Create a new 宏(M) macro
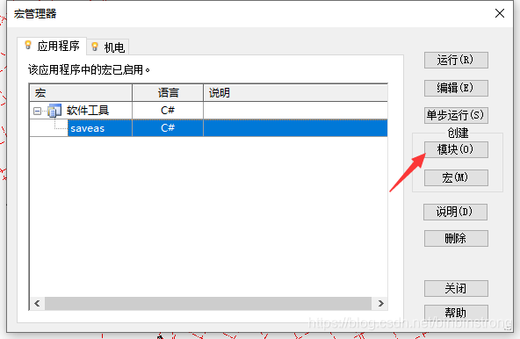The width and height of the screenshot is (520, 339). (x=456, y=177)
